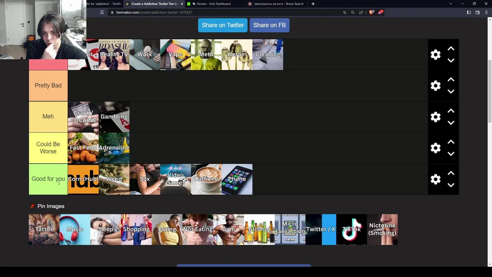This screenshot has height=277, width=492.
Task: Select the Weed image
Action: (x=114, y=179)
